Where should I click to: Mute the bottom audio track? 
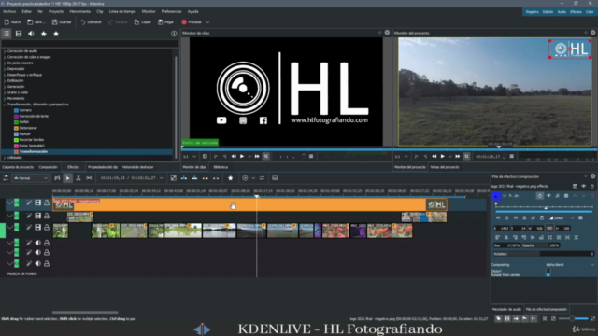[37, 263]
